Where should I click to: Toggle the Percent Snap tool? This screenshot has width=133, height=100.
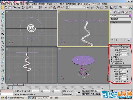59,8
